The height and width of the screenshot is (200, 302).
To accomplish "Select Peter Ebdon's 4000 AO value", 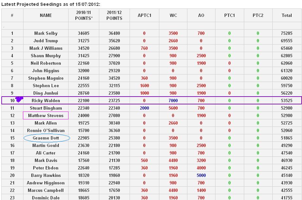I will 201,168.
